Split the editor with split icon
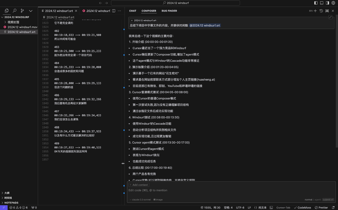Viewport: 338px width, 210px height. tap(114, 11)
